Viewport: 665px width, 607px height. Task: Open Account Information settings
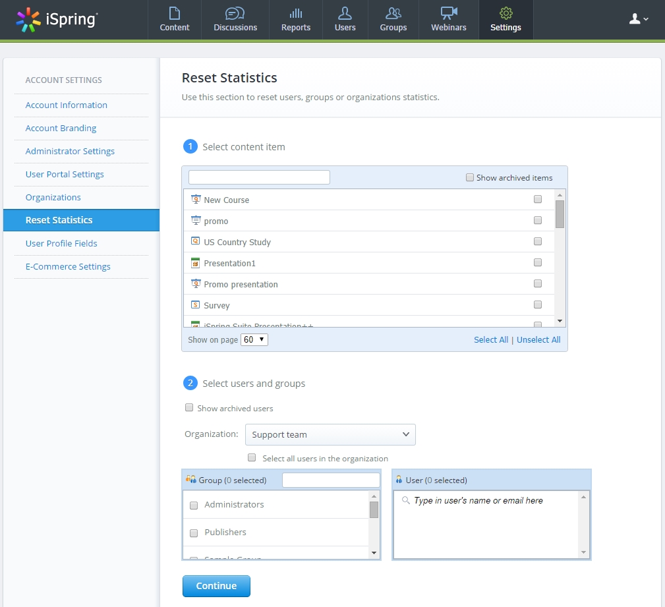tap(66, 105)
